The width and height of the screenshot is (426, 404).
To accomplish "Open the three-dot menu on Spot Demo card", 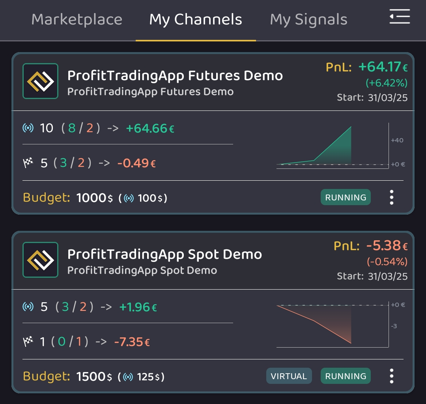I will coord(391,376).
